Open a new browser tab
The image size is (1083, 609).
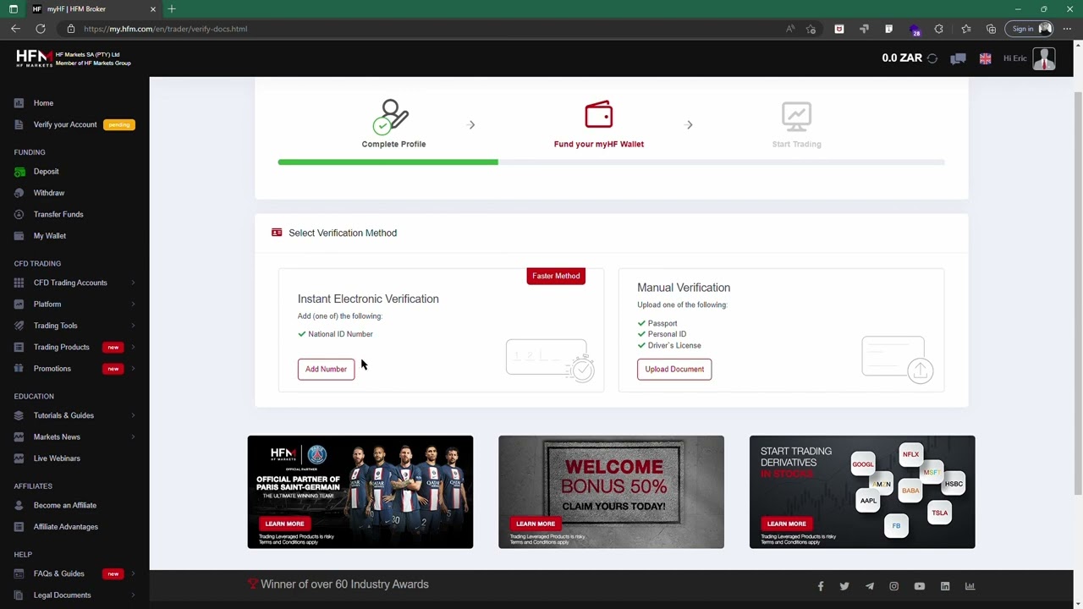pyautogui.click(x=172, y=9)
